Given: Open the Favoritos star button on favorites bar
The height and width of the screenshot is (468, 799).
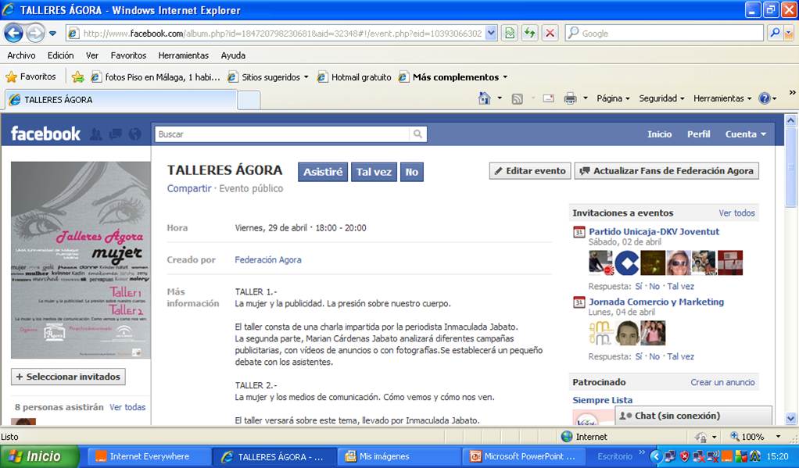Looking at the screenshot, I should (x=30, y=77).
